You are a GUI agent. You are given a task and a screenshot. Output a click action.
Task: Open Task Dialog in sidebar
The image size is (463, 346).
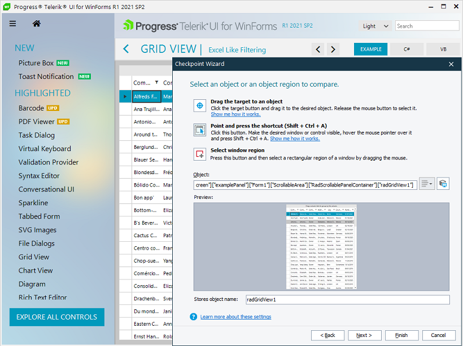(37, 135)
